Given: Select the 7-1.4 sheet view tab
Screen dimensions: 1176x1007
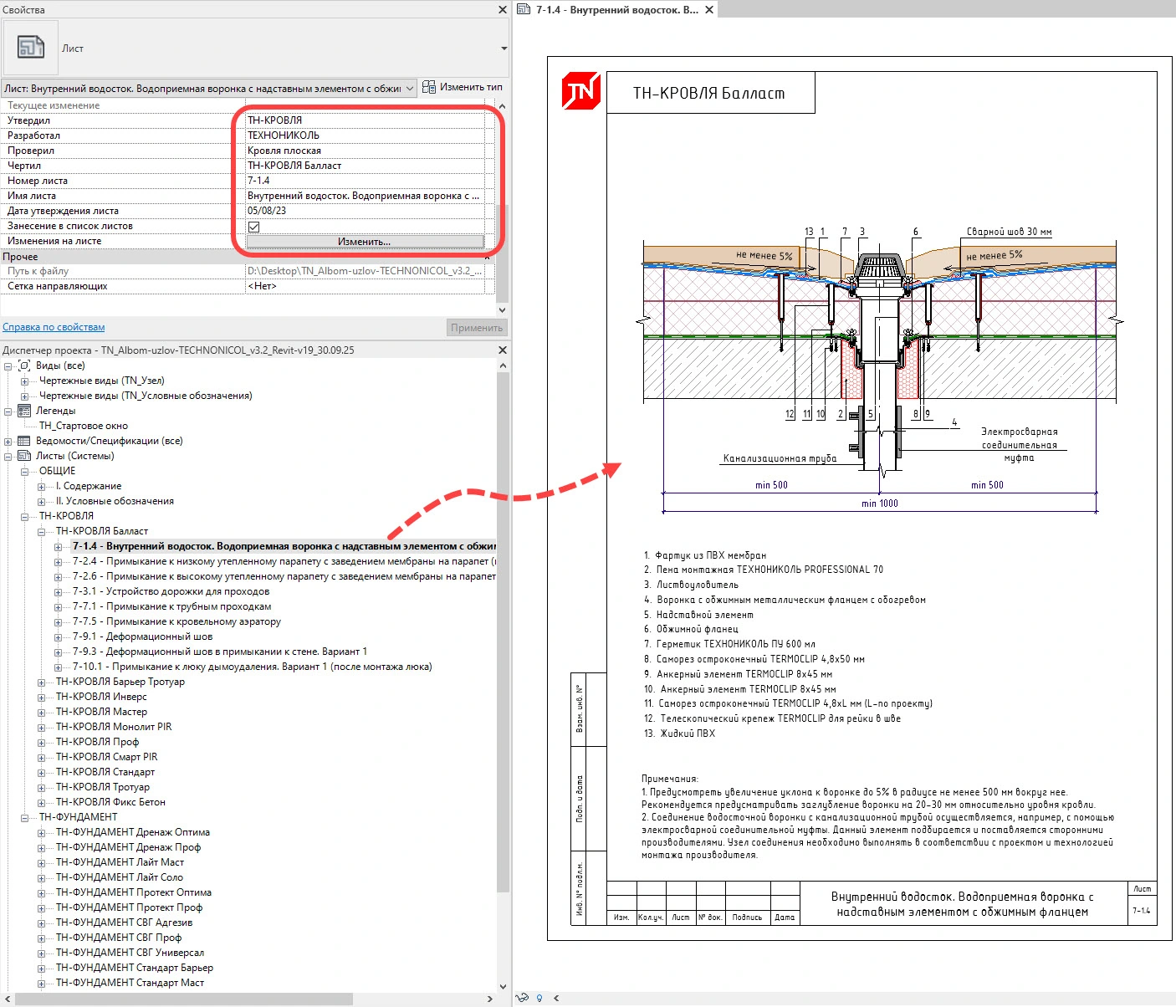Looking at the screenshot, I should coord(616,10).
